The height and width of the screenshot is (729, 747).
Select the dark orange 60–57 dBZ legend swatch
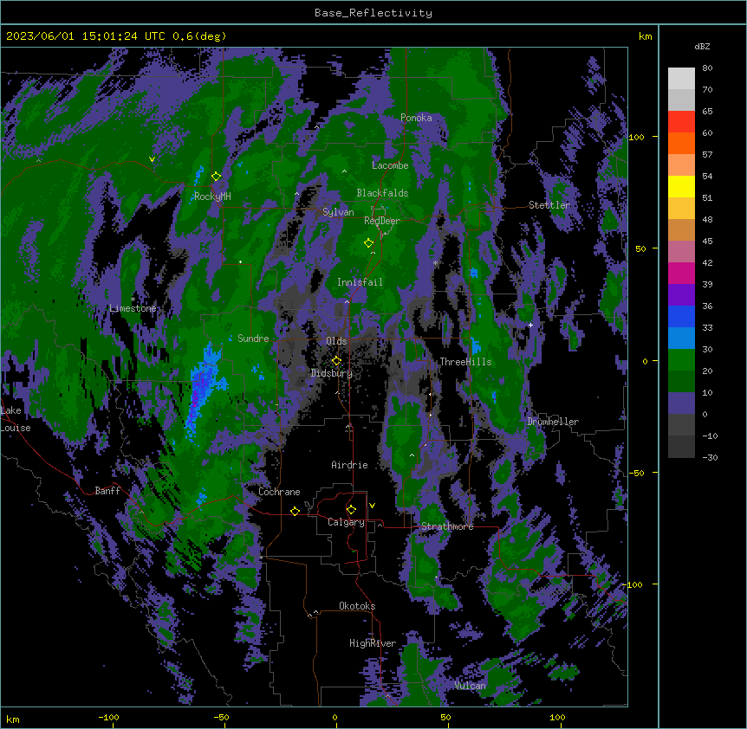click(681, 143)
